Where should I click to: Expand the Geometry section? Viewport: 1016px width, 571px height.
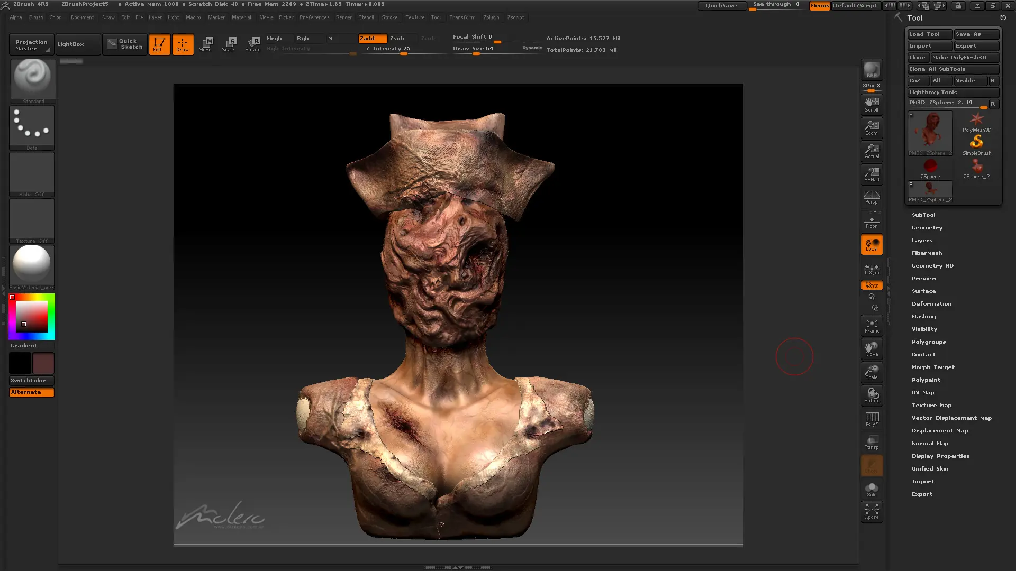tap(927, 227)
